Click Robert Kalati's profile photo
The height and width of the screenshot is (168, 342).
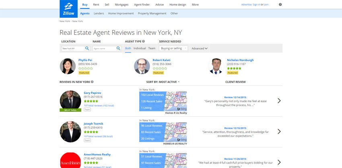pyautogui.click(x=142, y=66)
